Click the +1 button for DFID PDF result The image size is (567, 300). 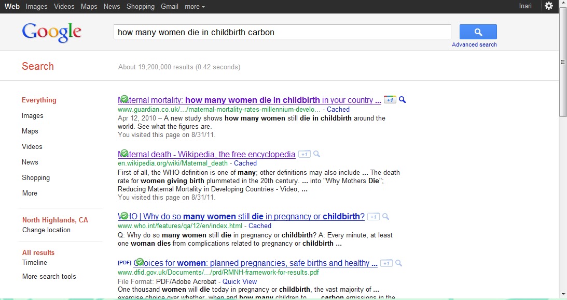386,263
